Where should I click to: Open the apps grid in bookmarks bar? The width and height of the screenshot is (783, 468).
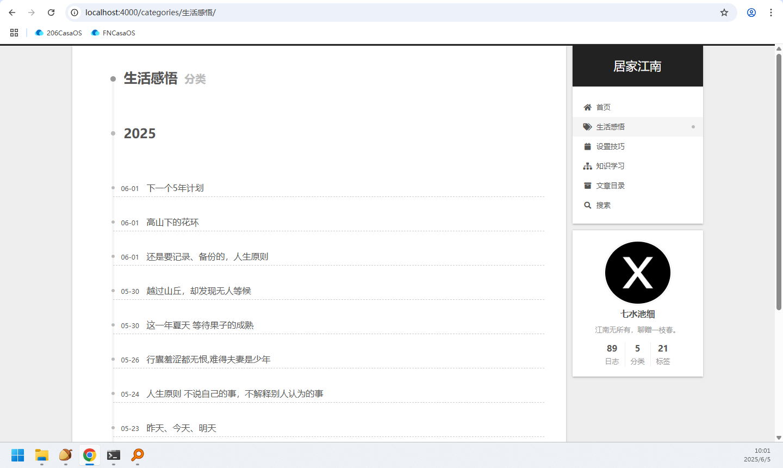coord(14,33)
